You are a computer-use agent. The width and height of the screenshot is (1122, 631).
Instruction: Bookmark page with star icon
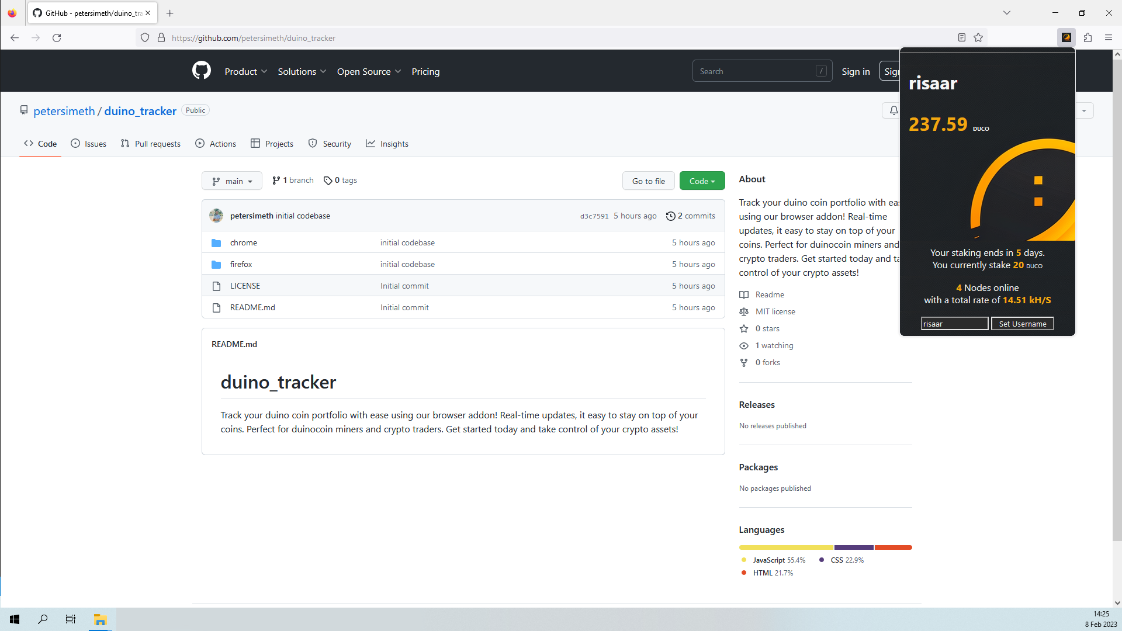point(978,37)
